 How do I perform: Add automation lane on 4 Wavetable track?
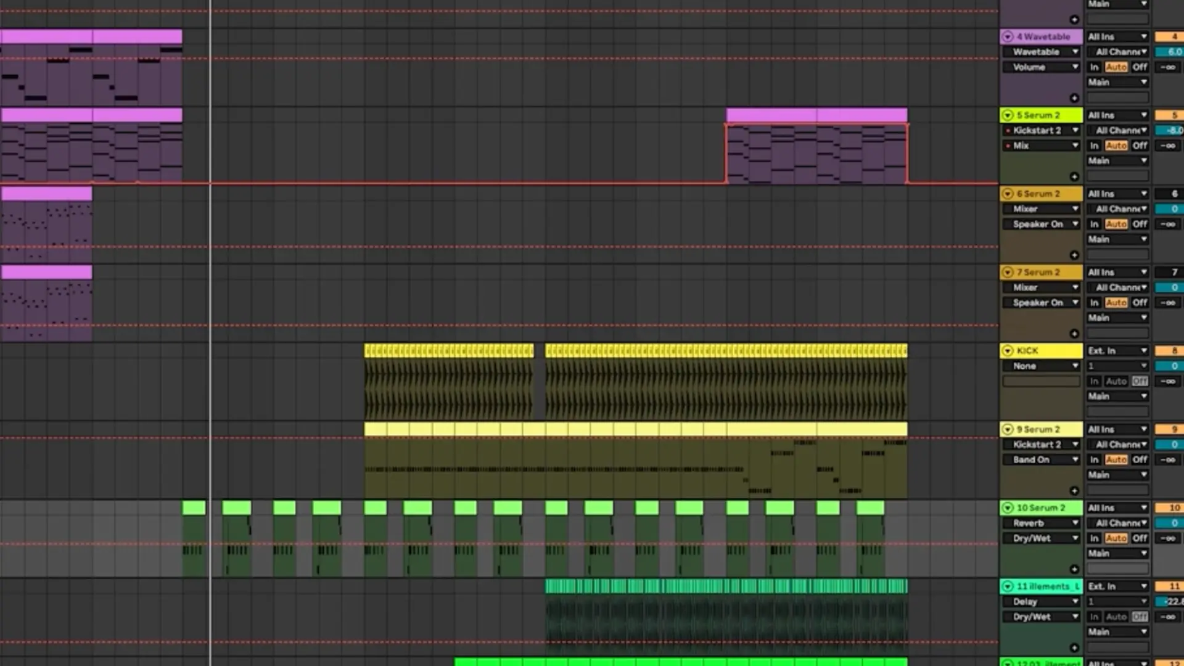click(x=1074, y=98)
